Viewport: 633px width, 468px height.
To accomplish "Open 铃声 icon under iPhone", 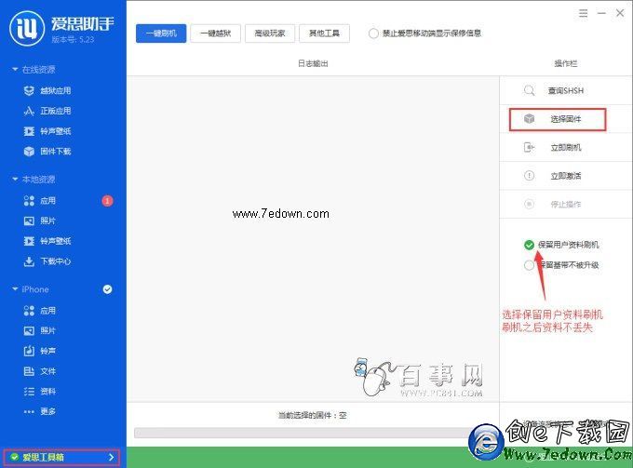I will point(29,351).
